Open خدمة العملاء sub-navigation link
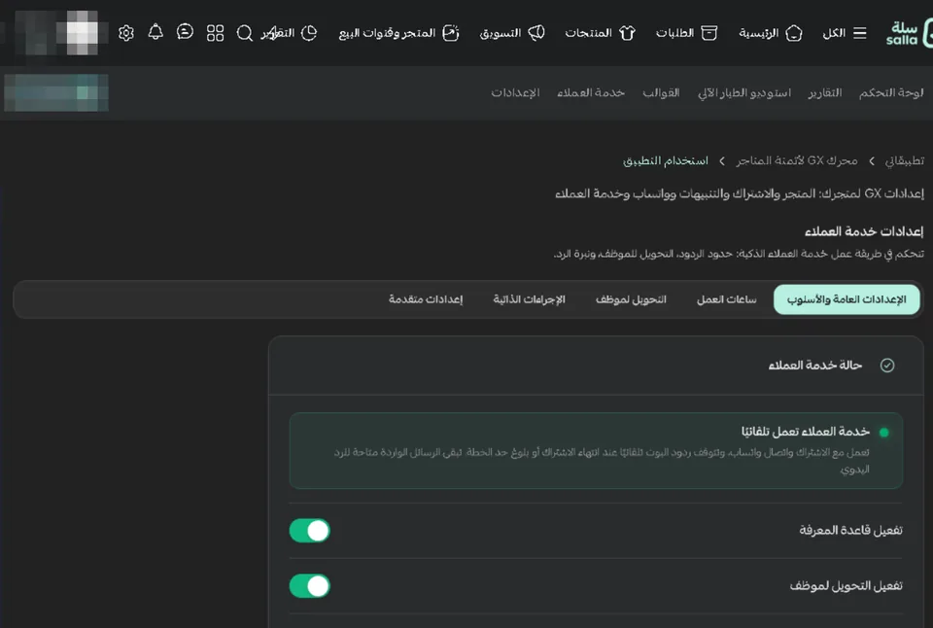Viewport: 933px width, 628px height. point(591,93)
